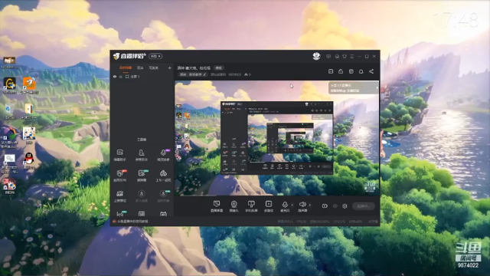Image resolution: width=490 pixels, height=276 pixels.
Task: Open the settings gear in bottom bar
Action: click(345, 206)
